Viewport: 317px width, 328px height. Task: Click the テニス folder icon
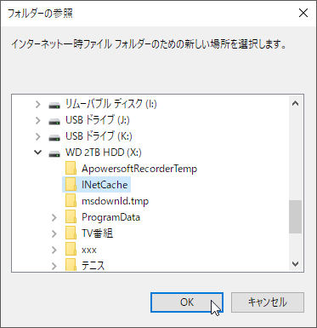[71, 264]
